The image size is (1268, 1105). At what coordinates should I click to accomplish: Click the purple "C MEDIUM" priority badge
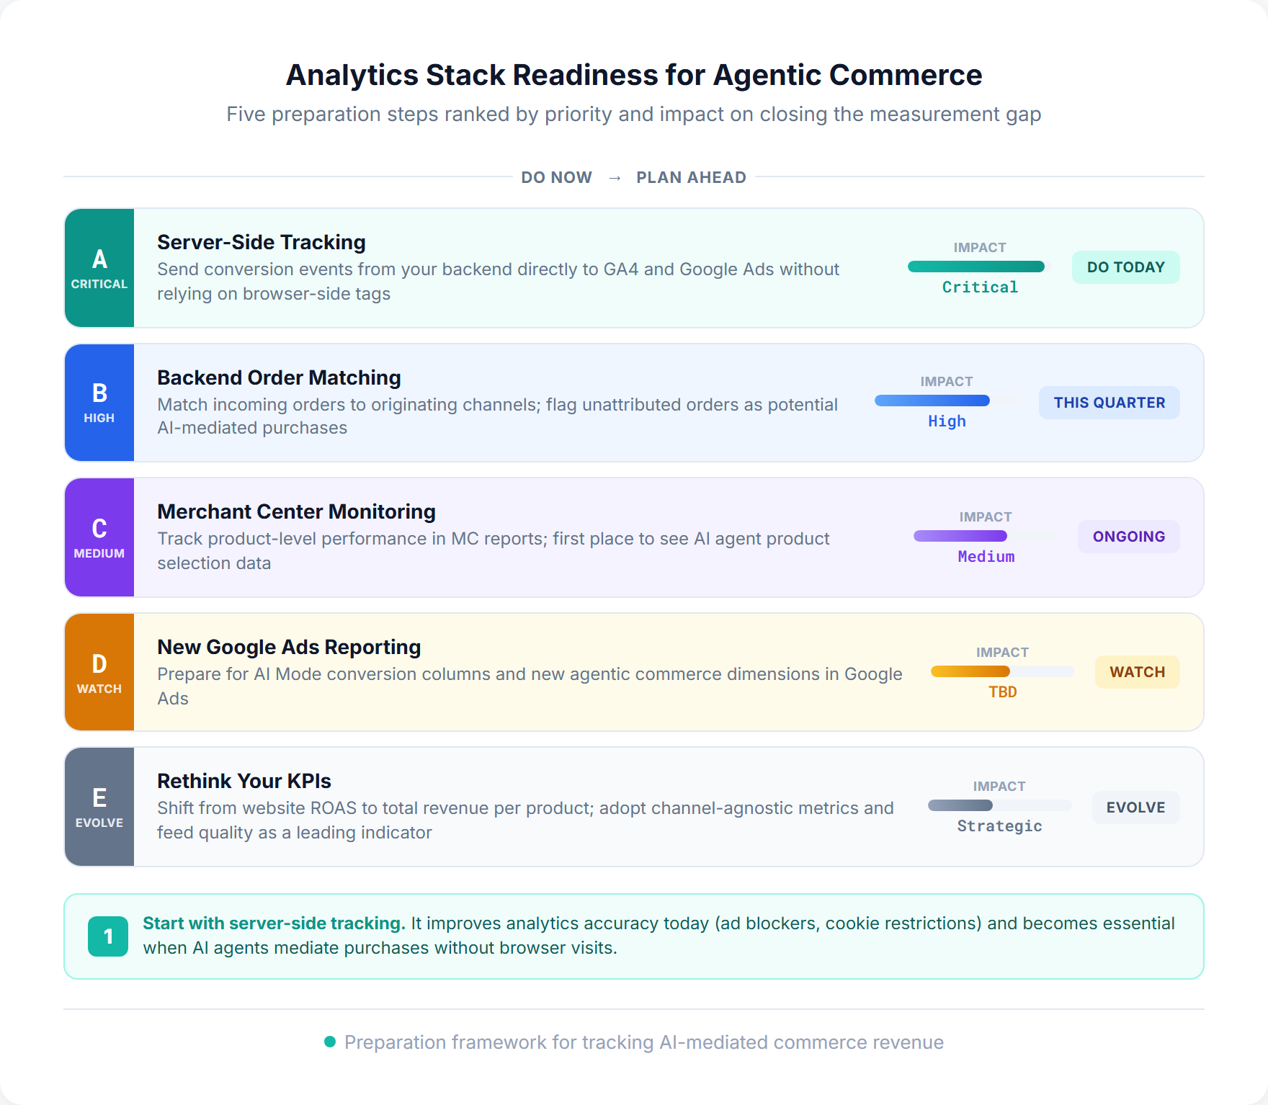click(x=99, y=537)
